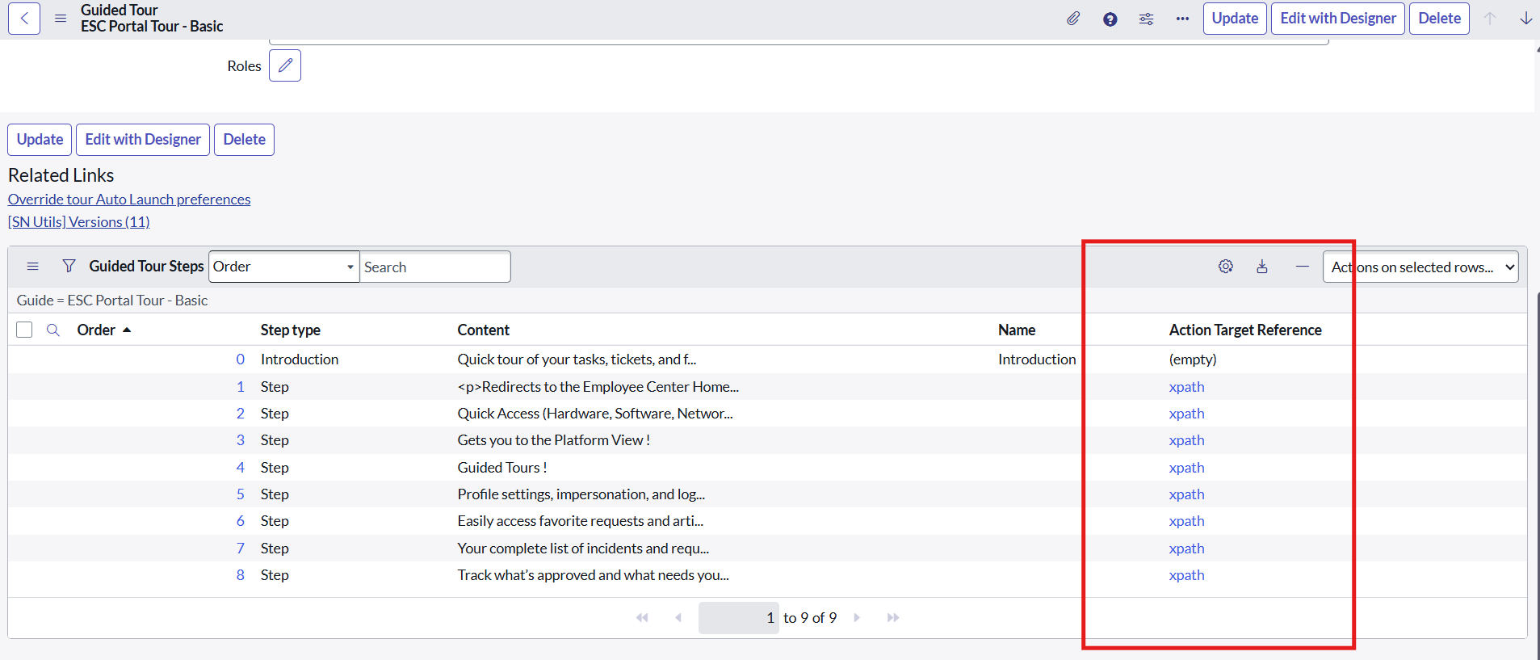Open Override tour Auto Launch preferences link
The width and height of the screenshot is (1540, 660).
[129, 200]
